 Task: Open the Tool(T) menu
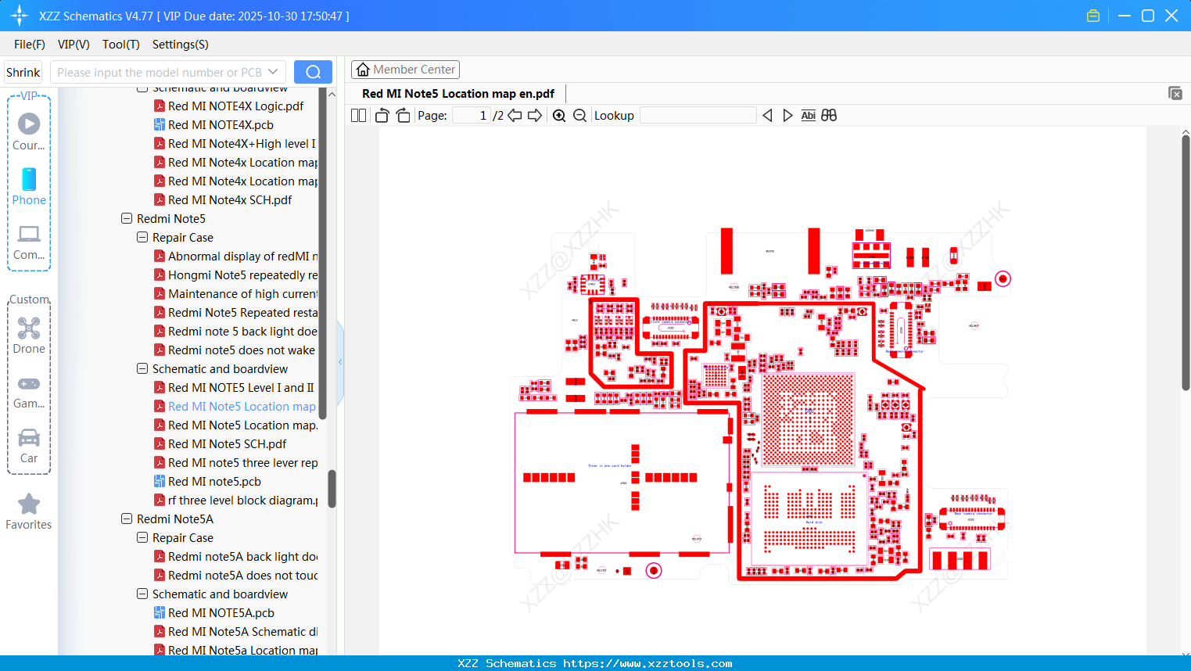point(120,45)
